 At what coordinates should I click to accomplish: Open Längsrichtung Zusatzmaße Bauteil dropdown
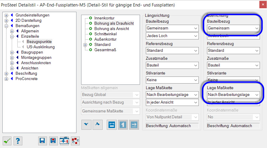(172, 65)
